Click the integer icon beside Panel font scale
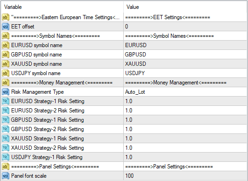 coord(6,175)
